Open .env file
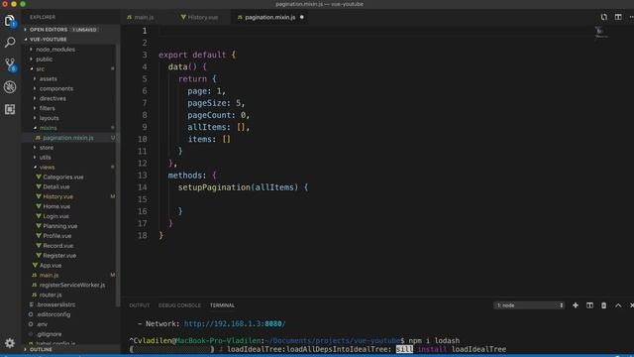634x357 pixels. [42, 324]
